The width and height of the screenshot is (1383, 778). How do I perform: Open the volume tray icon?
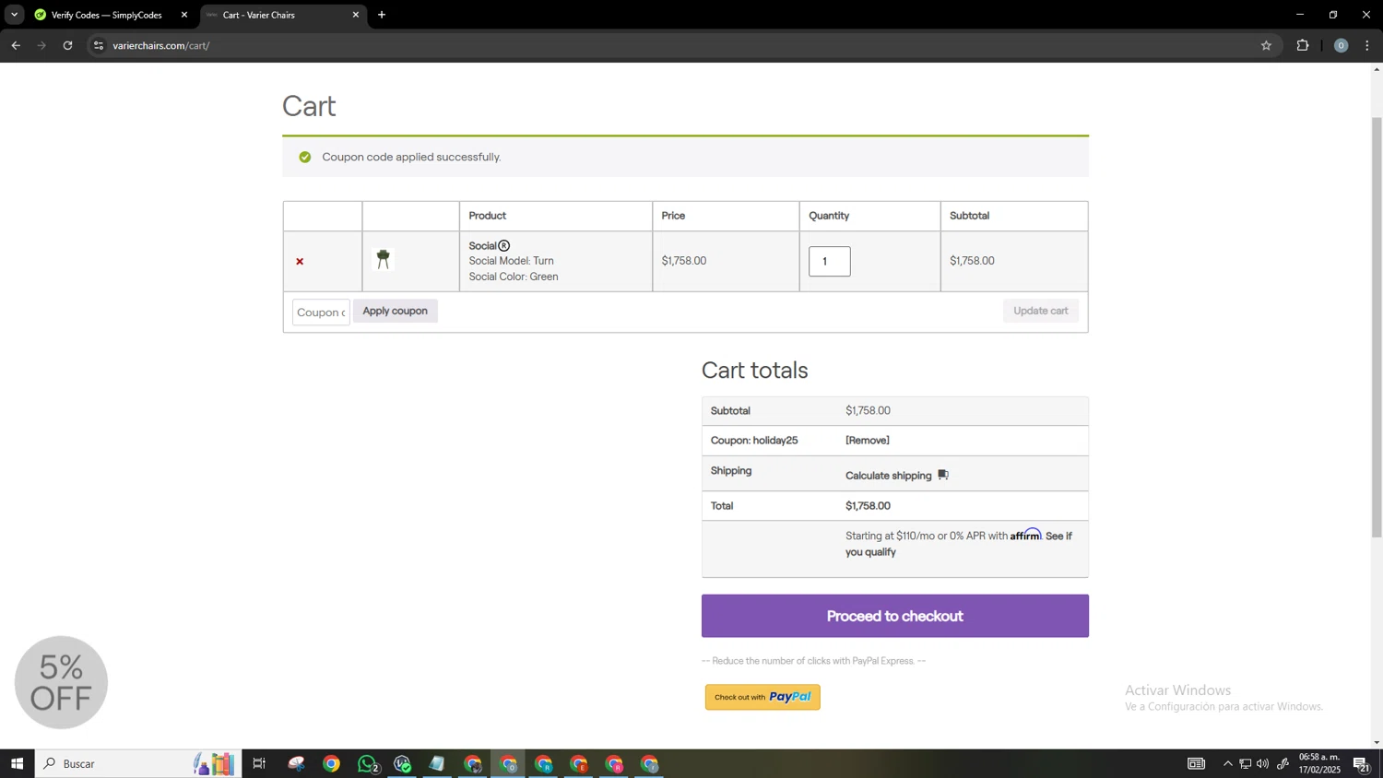pos(1262,763)
